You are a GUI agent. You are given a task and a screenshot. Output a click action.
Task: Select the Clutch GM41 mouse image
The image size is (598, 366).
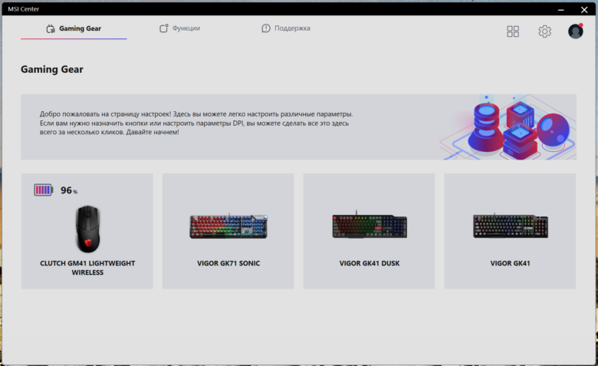tap(87, 229)
